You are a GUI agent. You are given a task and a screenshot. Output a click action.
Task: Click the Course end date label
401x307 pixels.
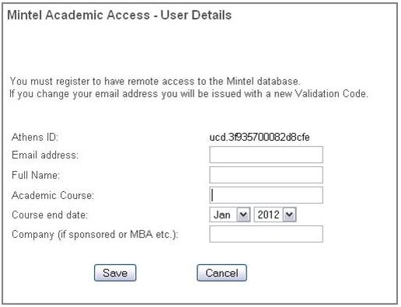pos(50,215)
